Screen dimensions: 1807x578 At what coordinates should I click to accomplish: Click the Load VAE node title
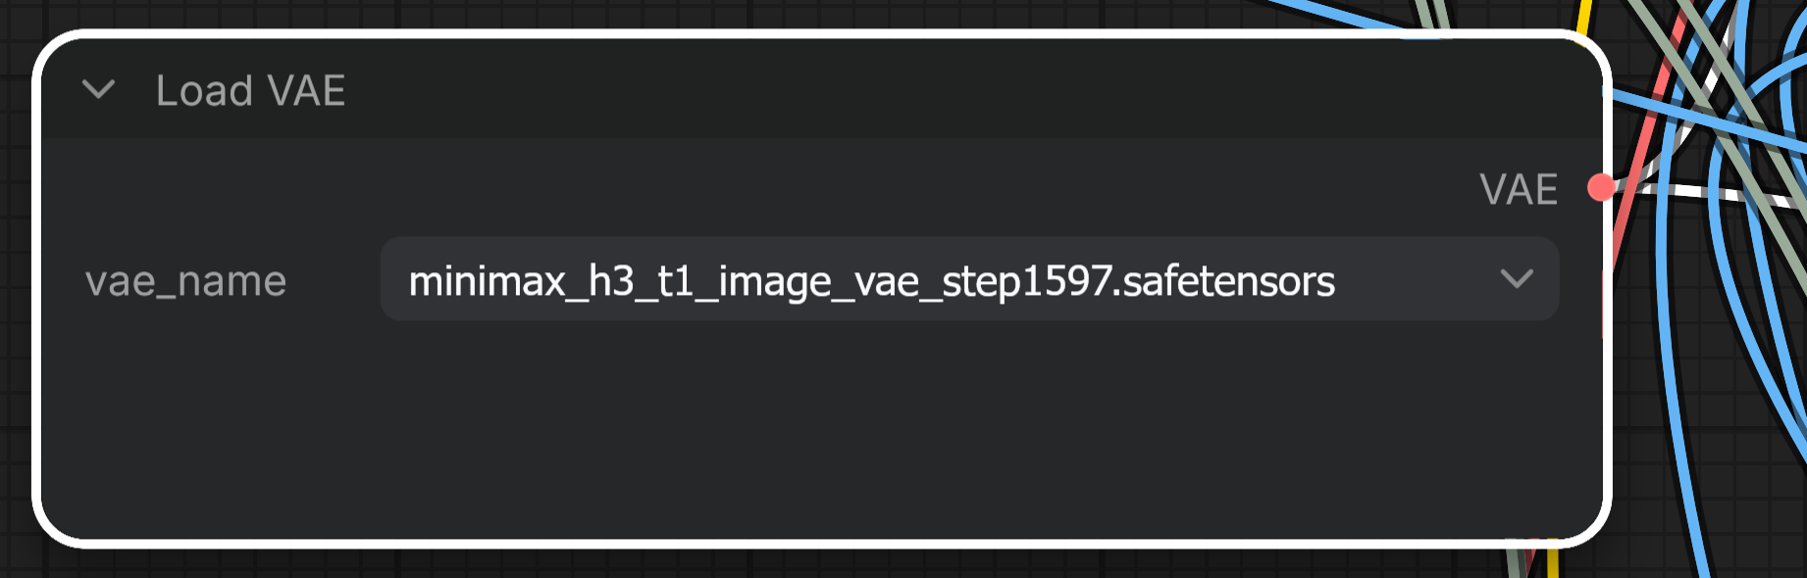point(250,91)
